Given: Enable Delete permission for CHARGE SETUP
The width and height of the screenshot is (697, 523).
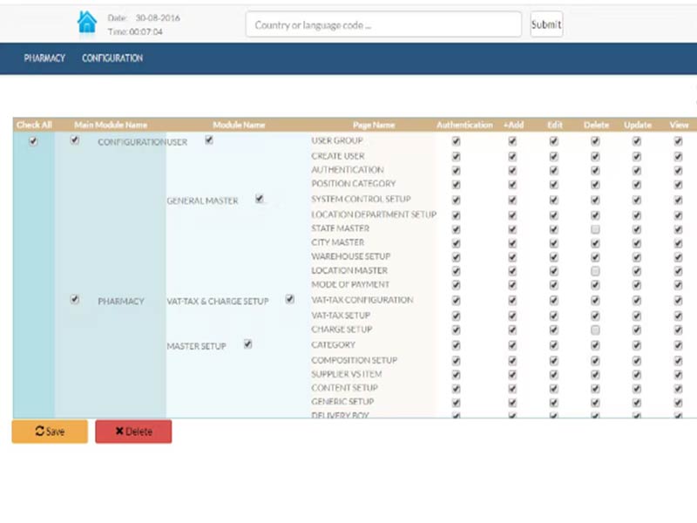Looking at the screenshot, I should pos(595,330).
